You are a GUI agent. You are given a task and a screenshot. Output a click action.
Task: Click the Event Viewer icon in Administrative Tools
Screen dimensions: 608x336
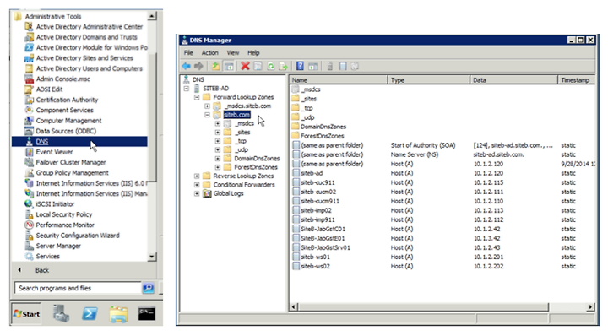29,152
